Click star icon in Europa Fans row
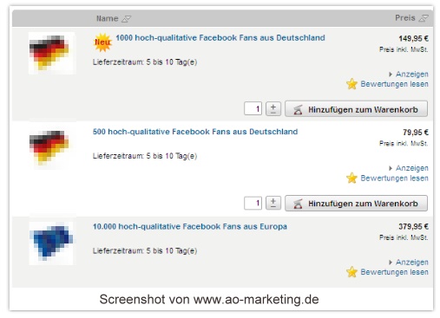The height and width of the screenshot is (318, 440). 351,272
